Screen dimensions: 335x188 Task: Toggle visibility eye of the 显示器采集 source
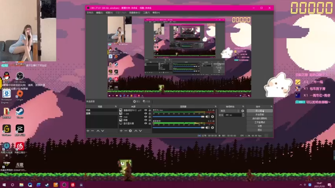click(146, 123)
